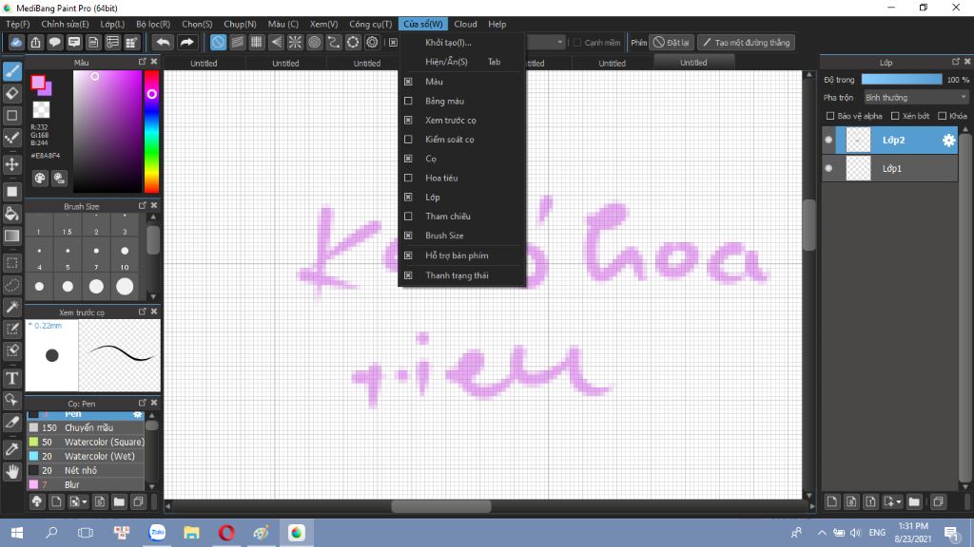Click Tạo một đường thẳng button
This screenshot has width=974, height=547.
coord(746,42)
